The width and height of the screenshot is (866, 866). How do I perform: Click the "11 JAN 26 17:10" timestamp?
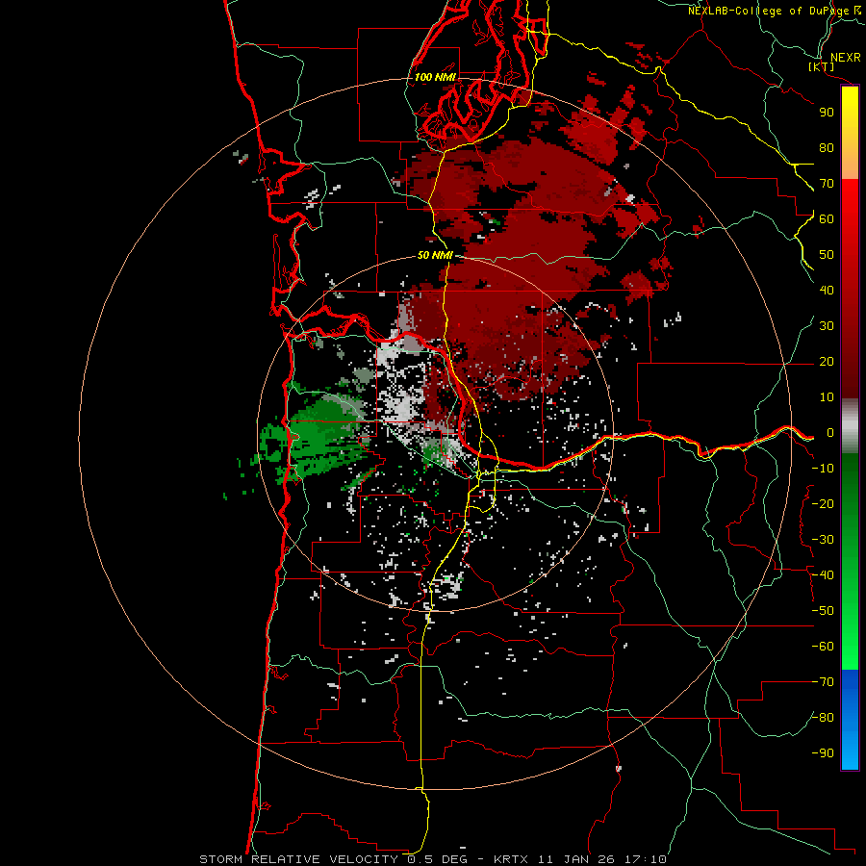coord(602,859)
